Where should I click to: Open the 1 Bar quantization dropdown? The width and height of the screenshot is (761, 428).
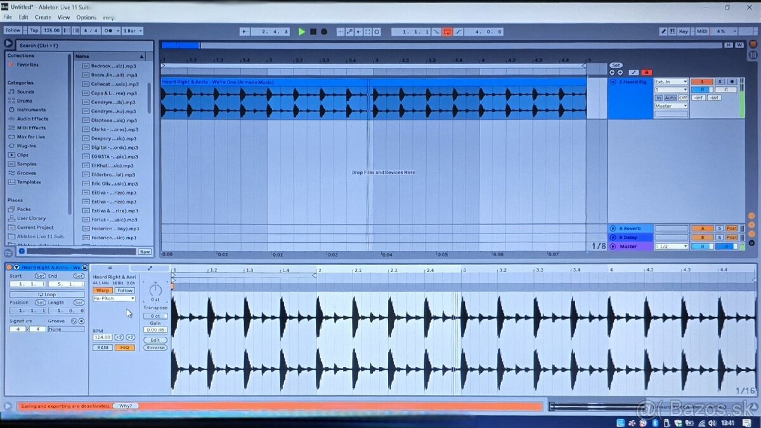point(132,30)
